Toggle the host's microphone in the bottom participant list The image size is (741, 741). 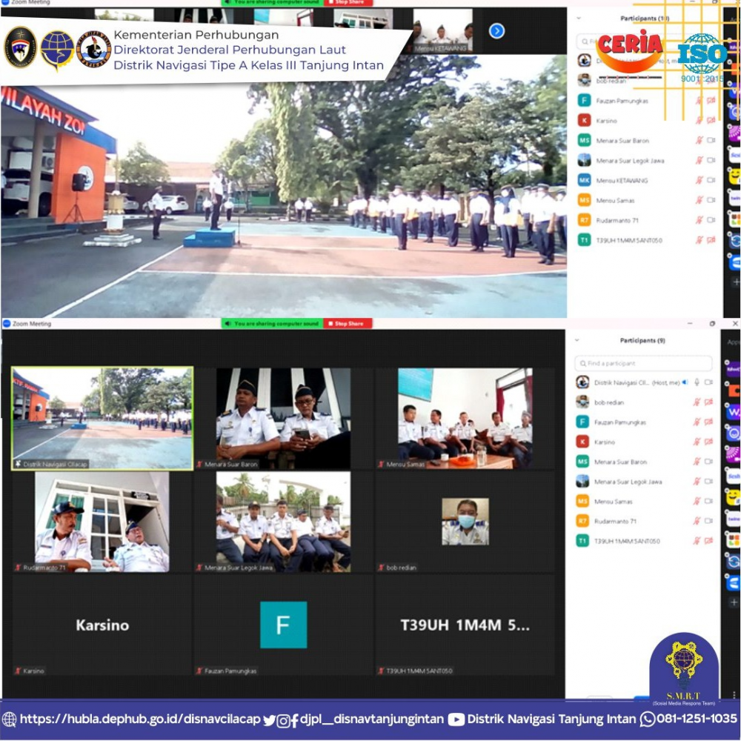(697, 382)
